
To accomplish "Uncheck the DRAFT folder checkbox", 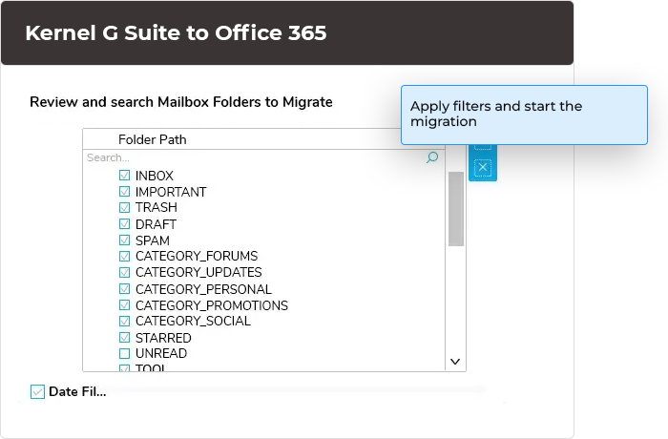I will [124, 223].
